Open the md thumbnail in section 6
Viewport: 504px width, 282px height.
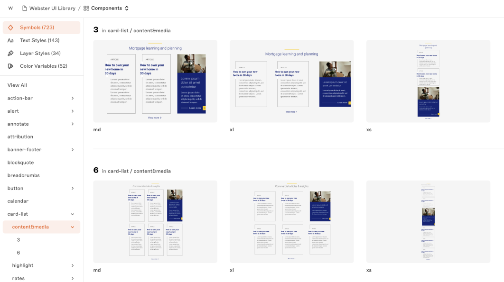tap(155, 222)
